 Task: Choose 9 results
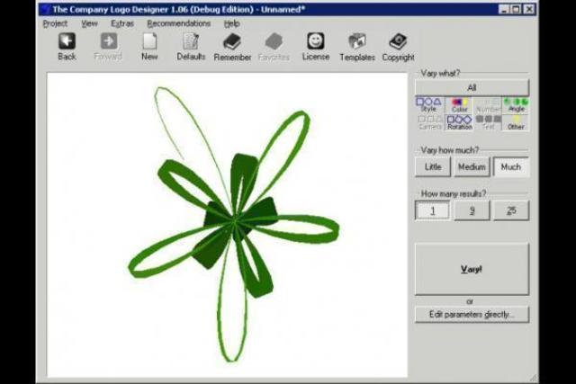(472, 210)
